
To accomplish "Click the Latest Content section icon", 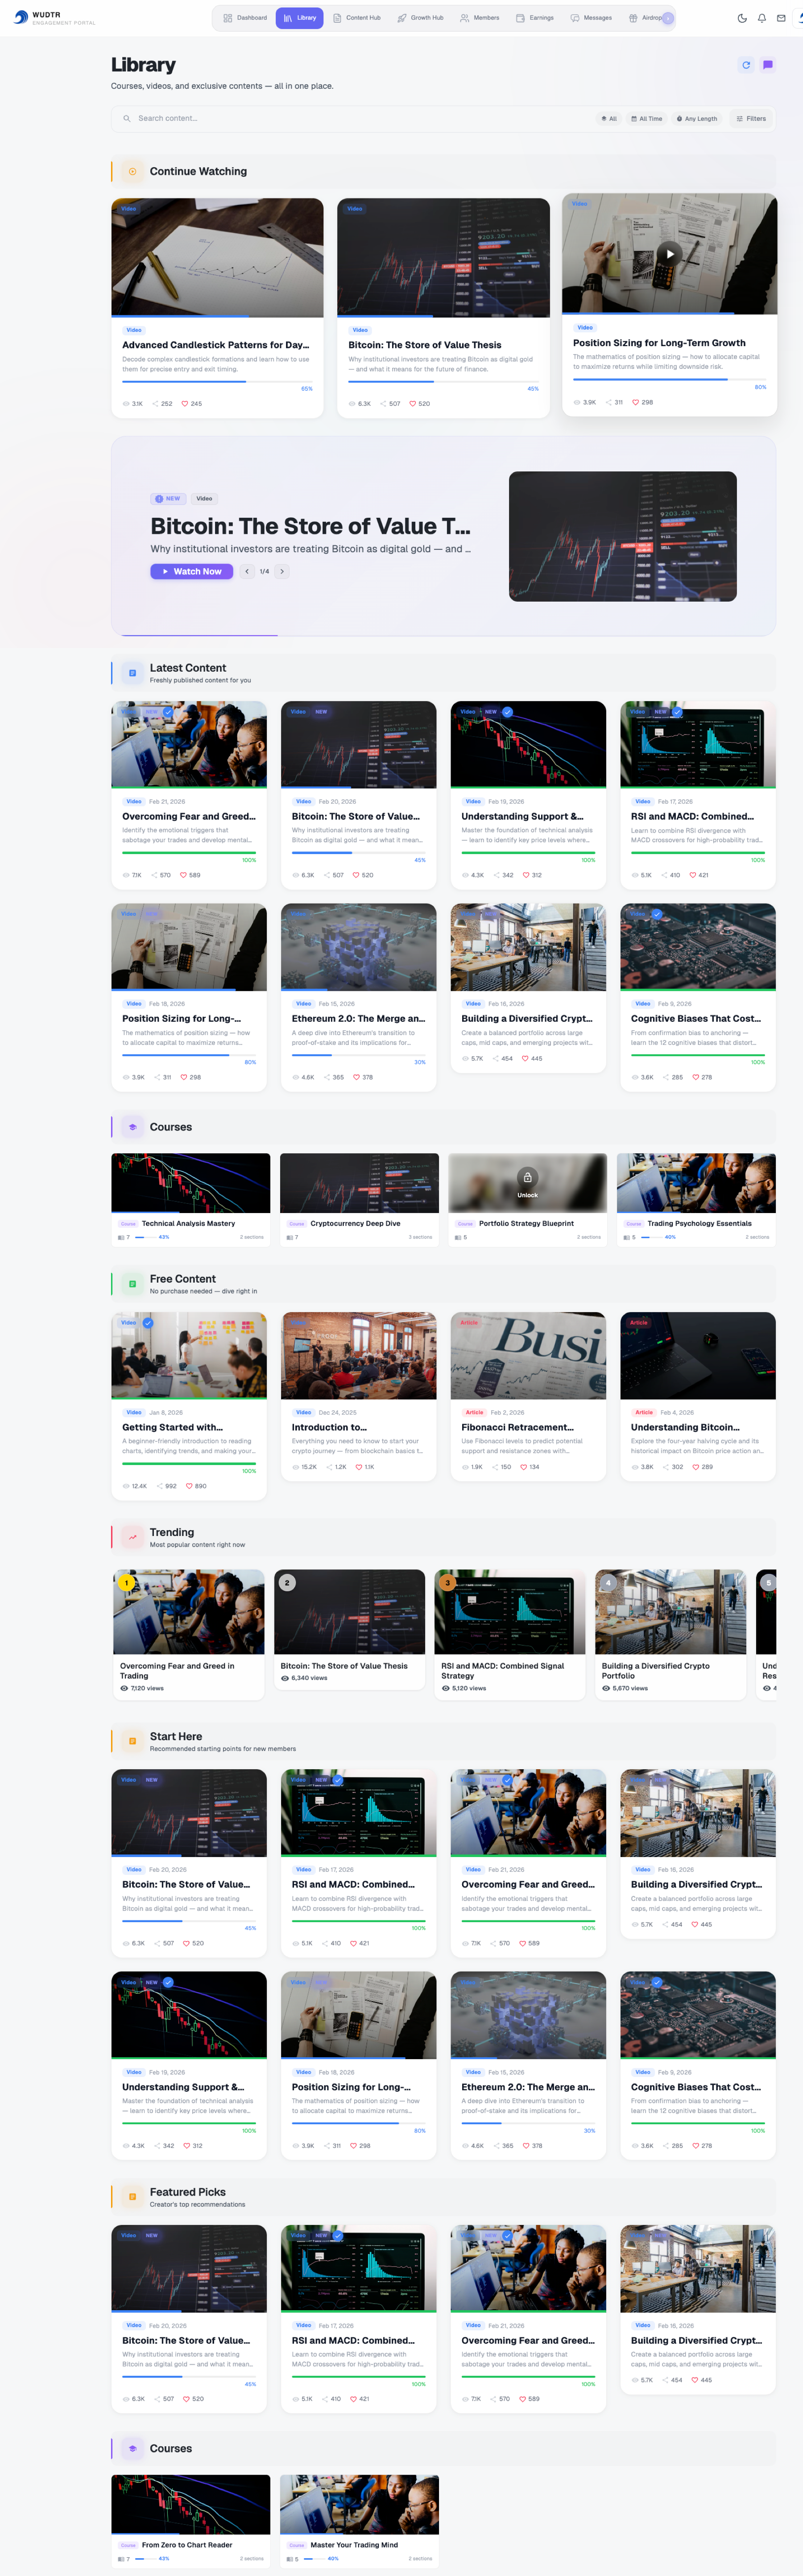I will coord(132,673).
